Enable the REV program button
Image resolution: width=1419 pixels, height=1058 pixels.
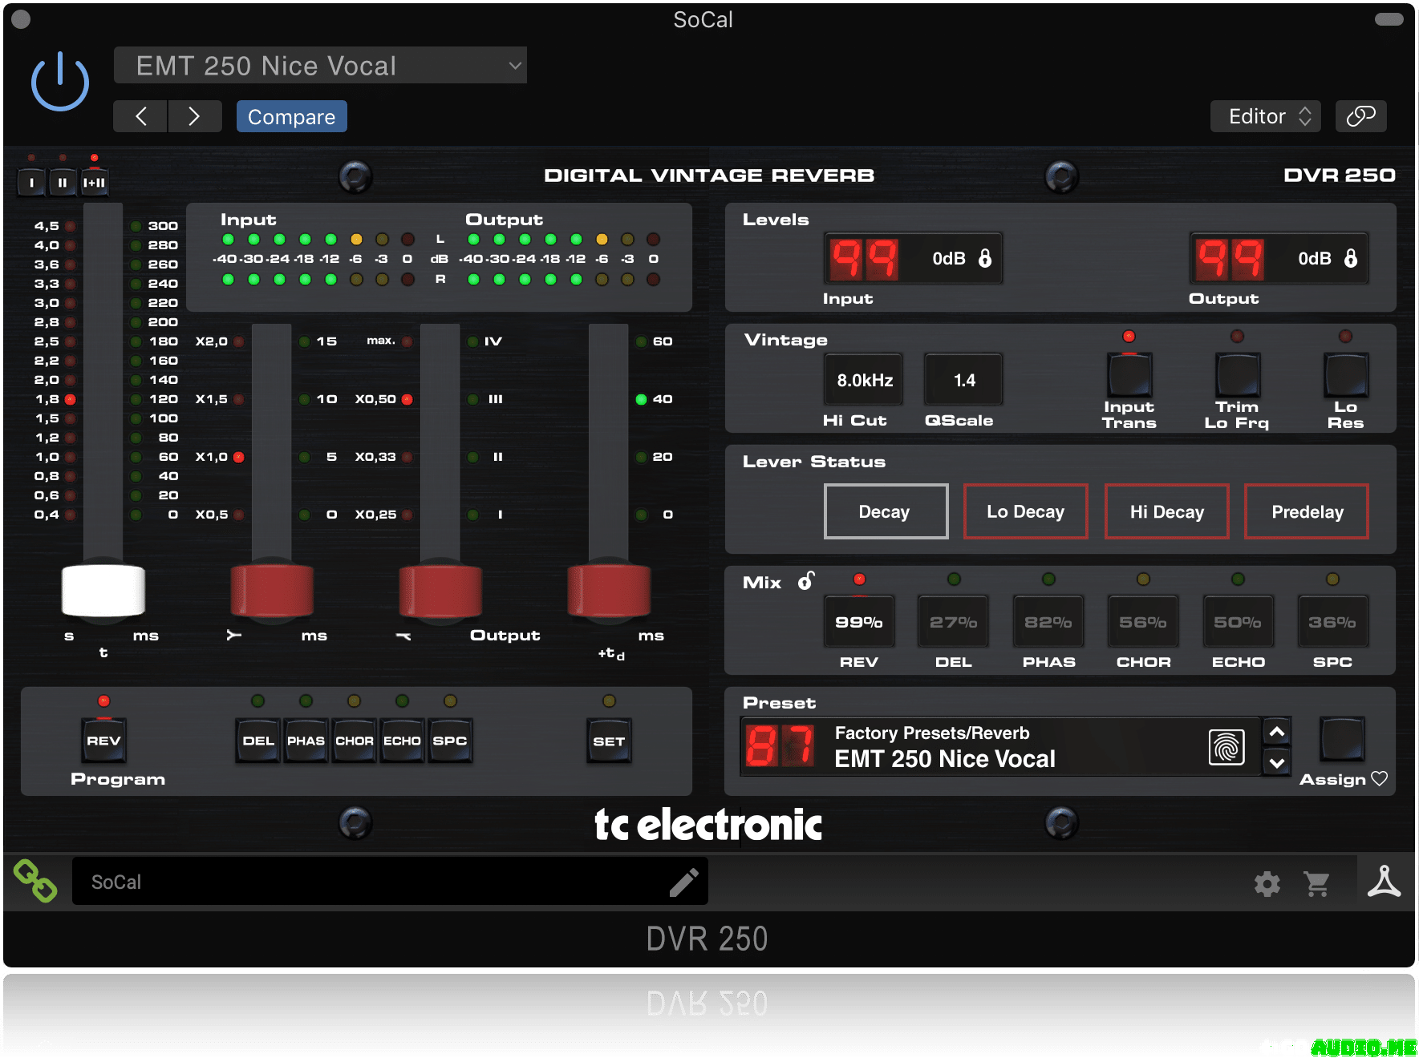103,741
